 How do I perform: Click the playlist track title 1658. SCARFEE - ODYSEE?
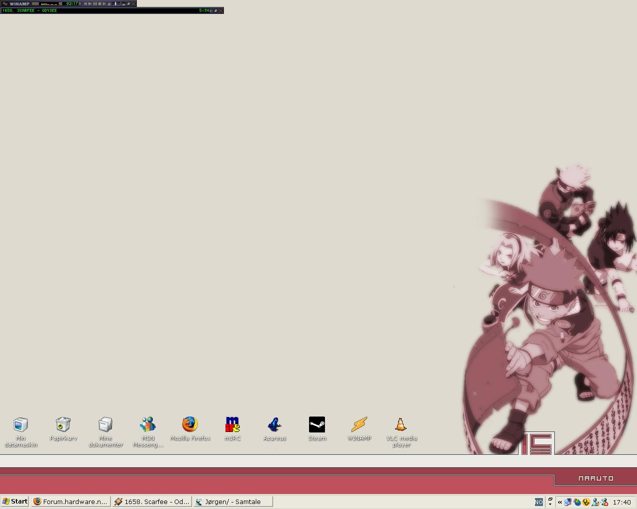(x=29, y=10)
